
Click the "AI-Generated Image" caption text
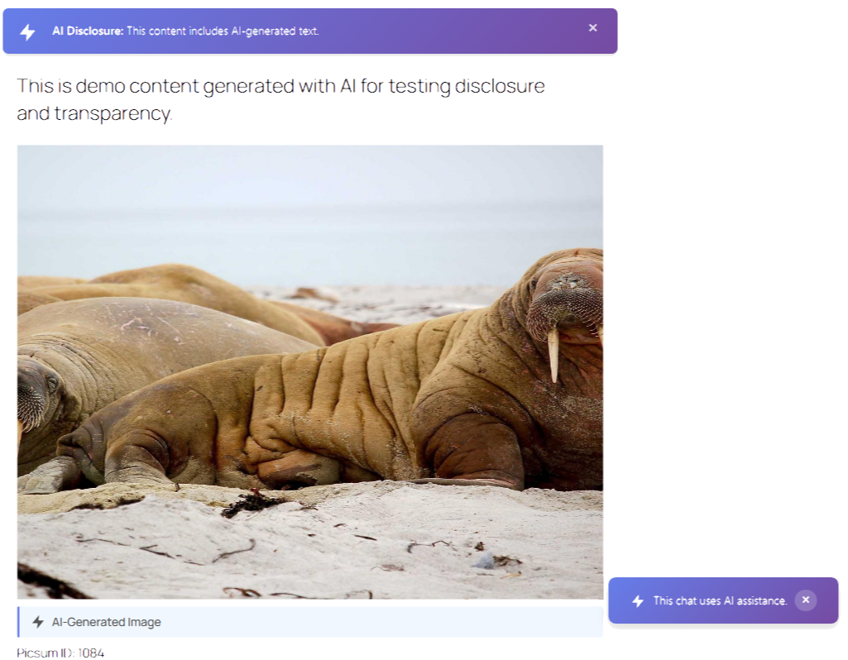(x=106, y=622)
